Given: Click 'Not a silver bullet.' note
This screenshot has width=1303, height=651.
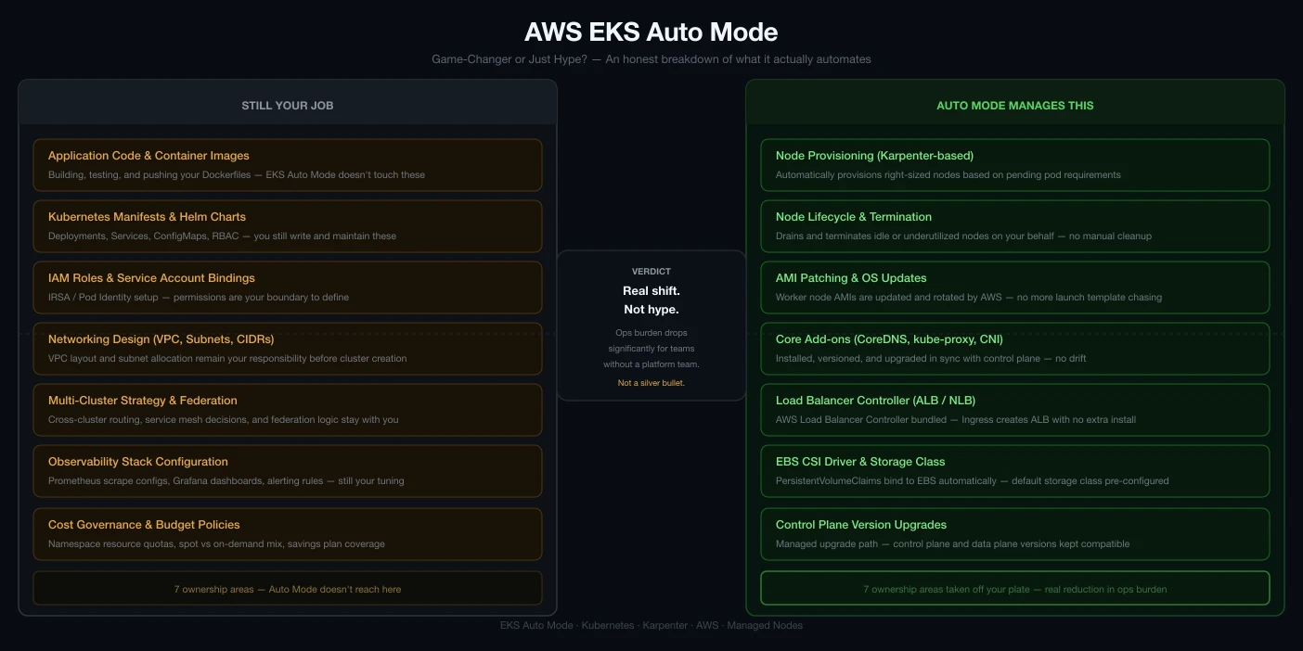Looking at the screenshot, I should tap(651, 383).
